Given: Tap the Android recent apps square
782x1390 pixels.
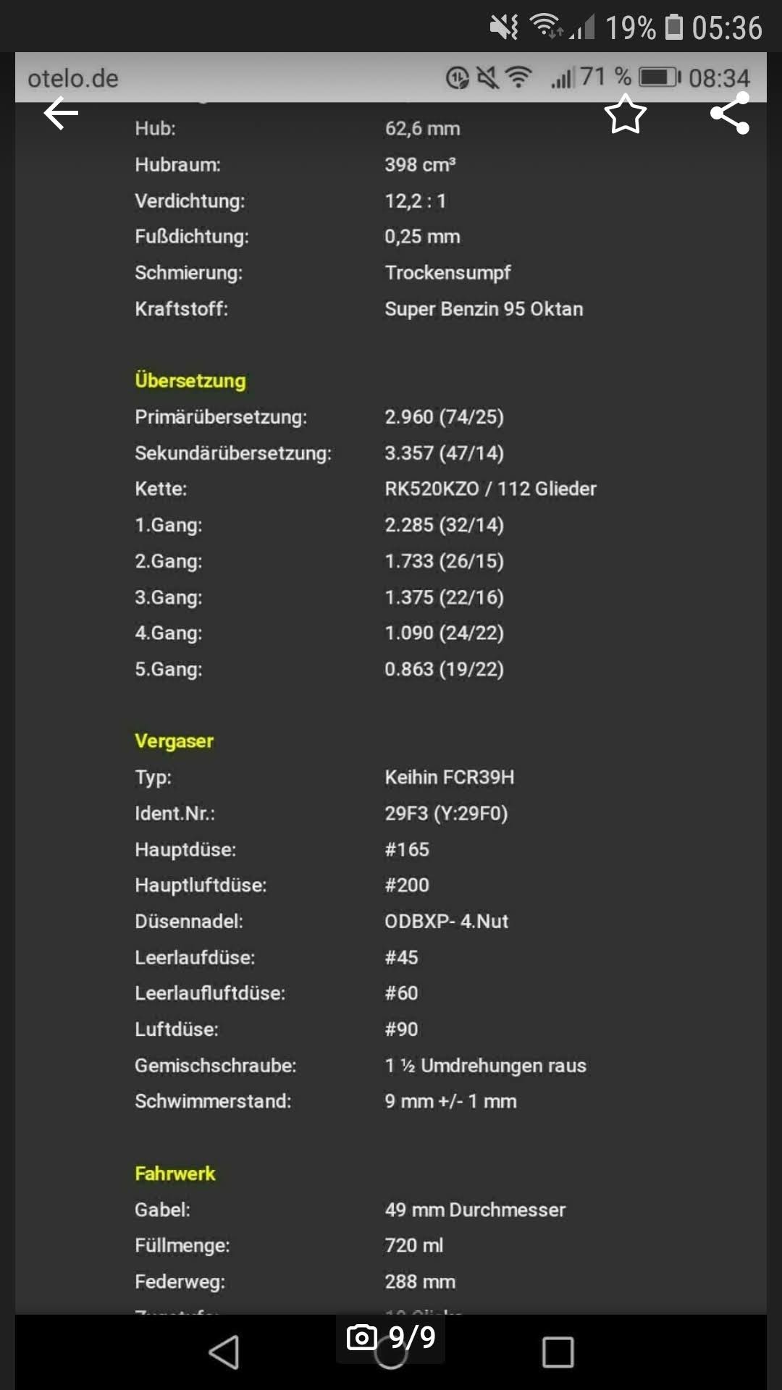Looking at the screenshot, I should click(x=558, y=1352).
